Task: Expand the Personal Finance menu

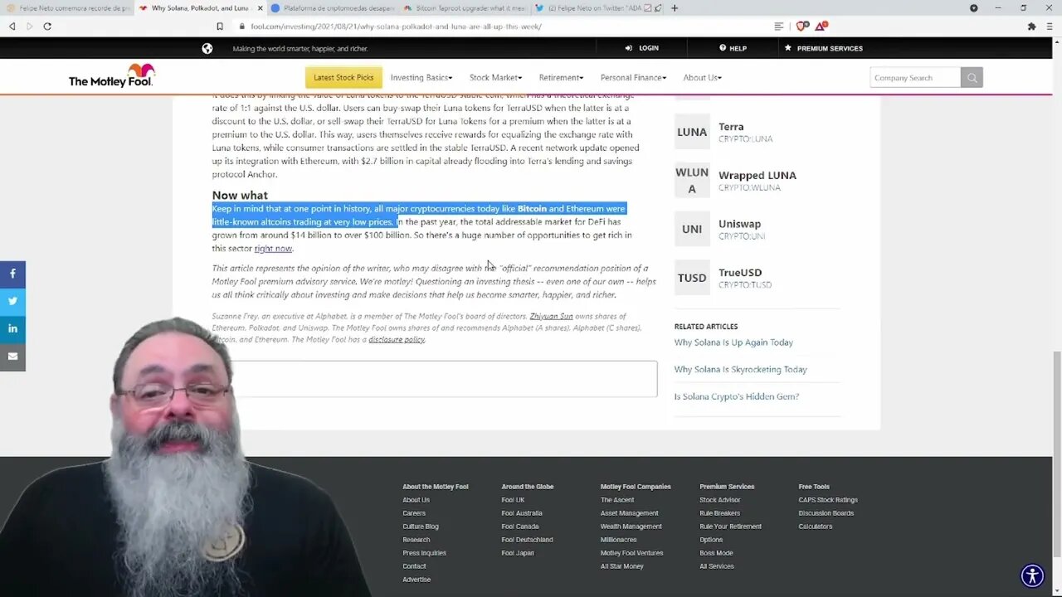Action: (x=633, y=78)
